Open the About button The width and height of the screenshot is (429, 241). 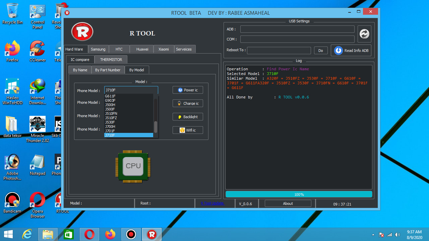tap(288, 204)
